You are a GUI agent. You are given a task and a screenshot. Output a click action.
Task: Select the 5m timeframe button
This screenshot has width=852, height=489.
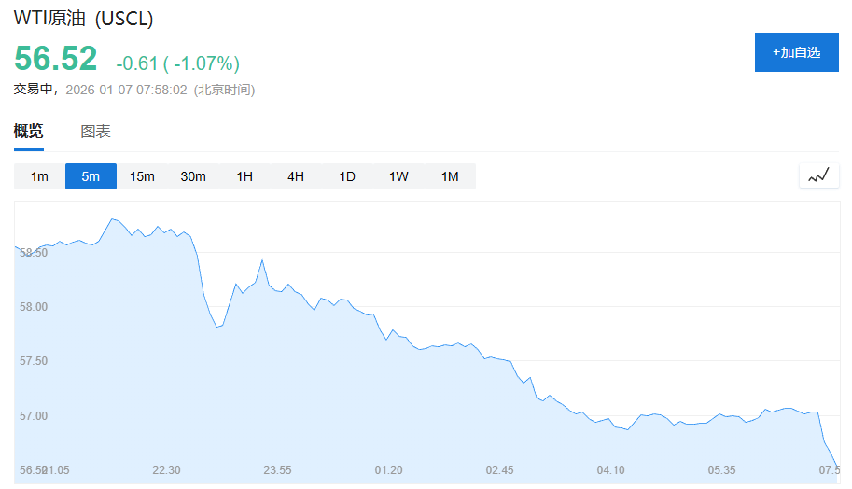[91, 176]
